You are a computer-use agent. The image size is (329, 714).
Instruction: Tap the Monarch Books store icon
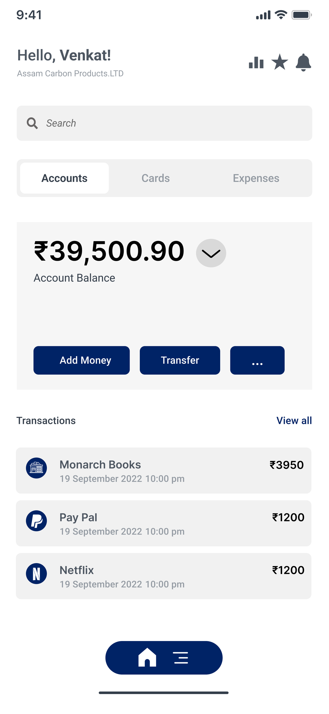tap(36, 468)
